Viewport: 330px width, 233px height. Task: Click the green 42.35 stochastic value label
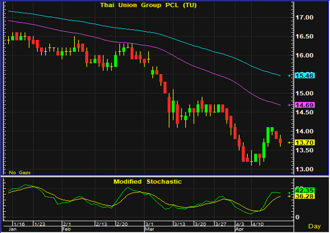tap(305, 191)
